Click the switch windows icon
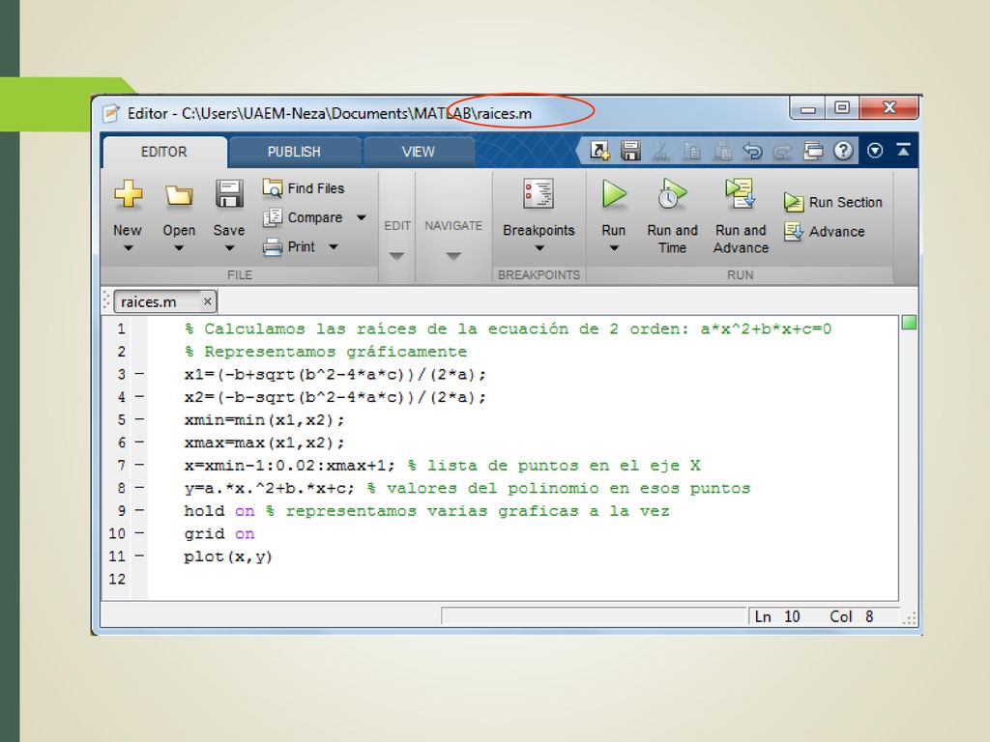The height and width of the screenshot is (742, 990). (x=813, y=151)
